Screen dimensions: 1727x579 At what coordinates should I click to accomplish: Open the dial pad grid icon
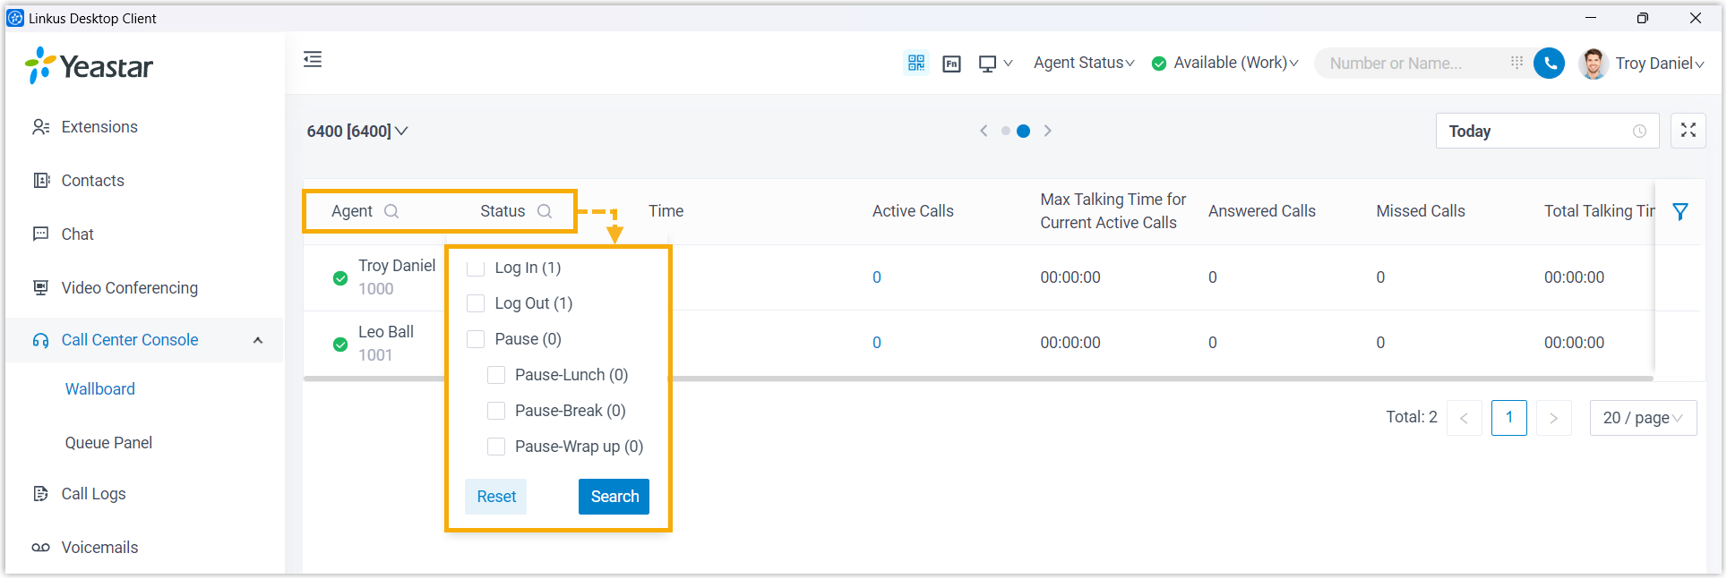(1516, 63)
